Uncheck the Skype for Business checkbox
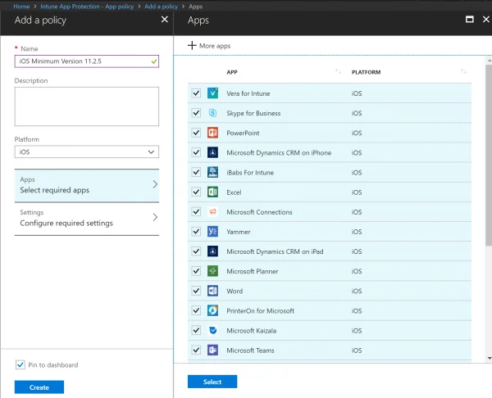This screenshot has height=398, width=492. (196, 113)
